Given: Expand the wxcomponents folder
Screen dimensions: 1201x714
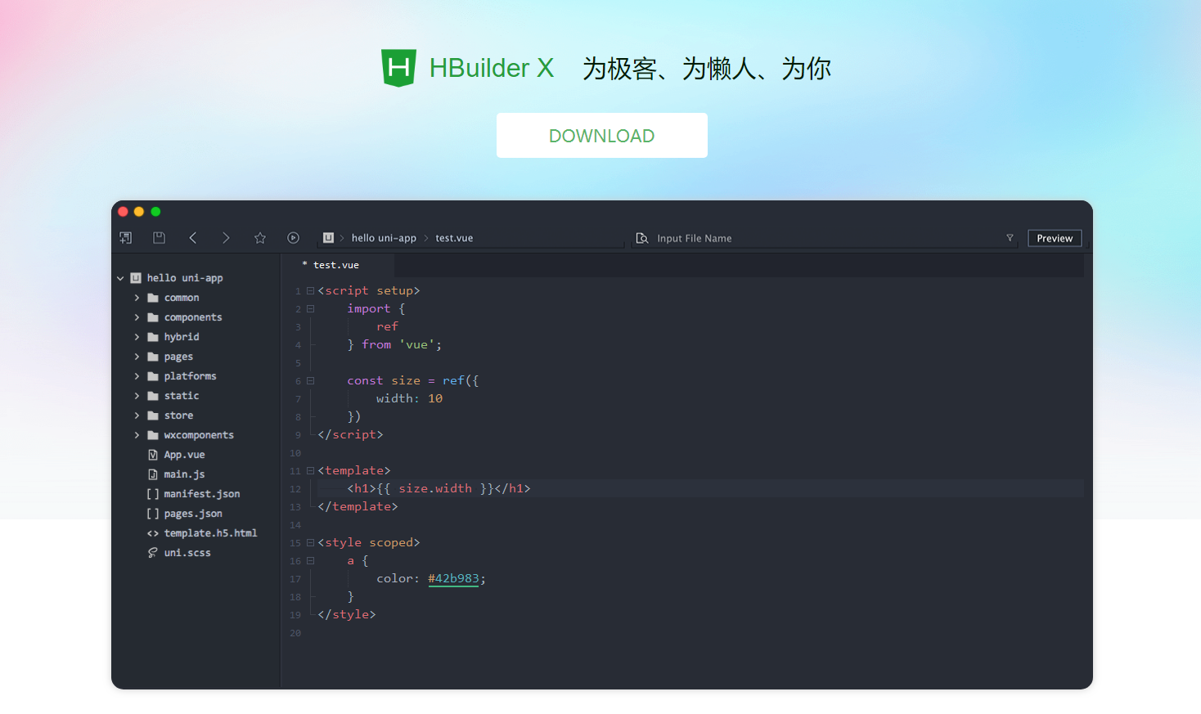Looking at the screenshot, I should tap(137, 435).
